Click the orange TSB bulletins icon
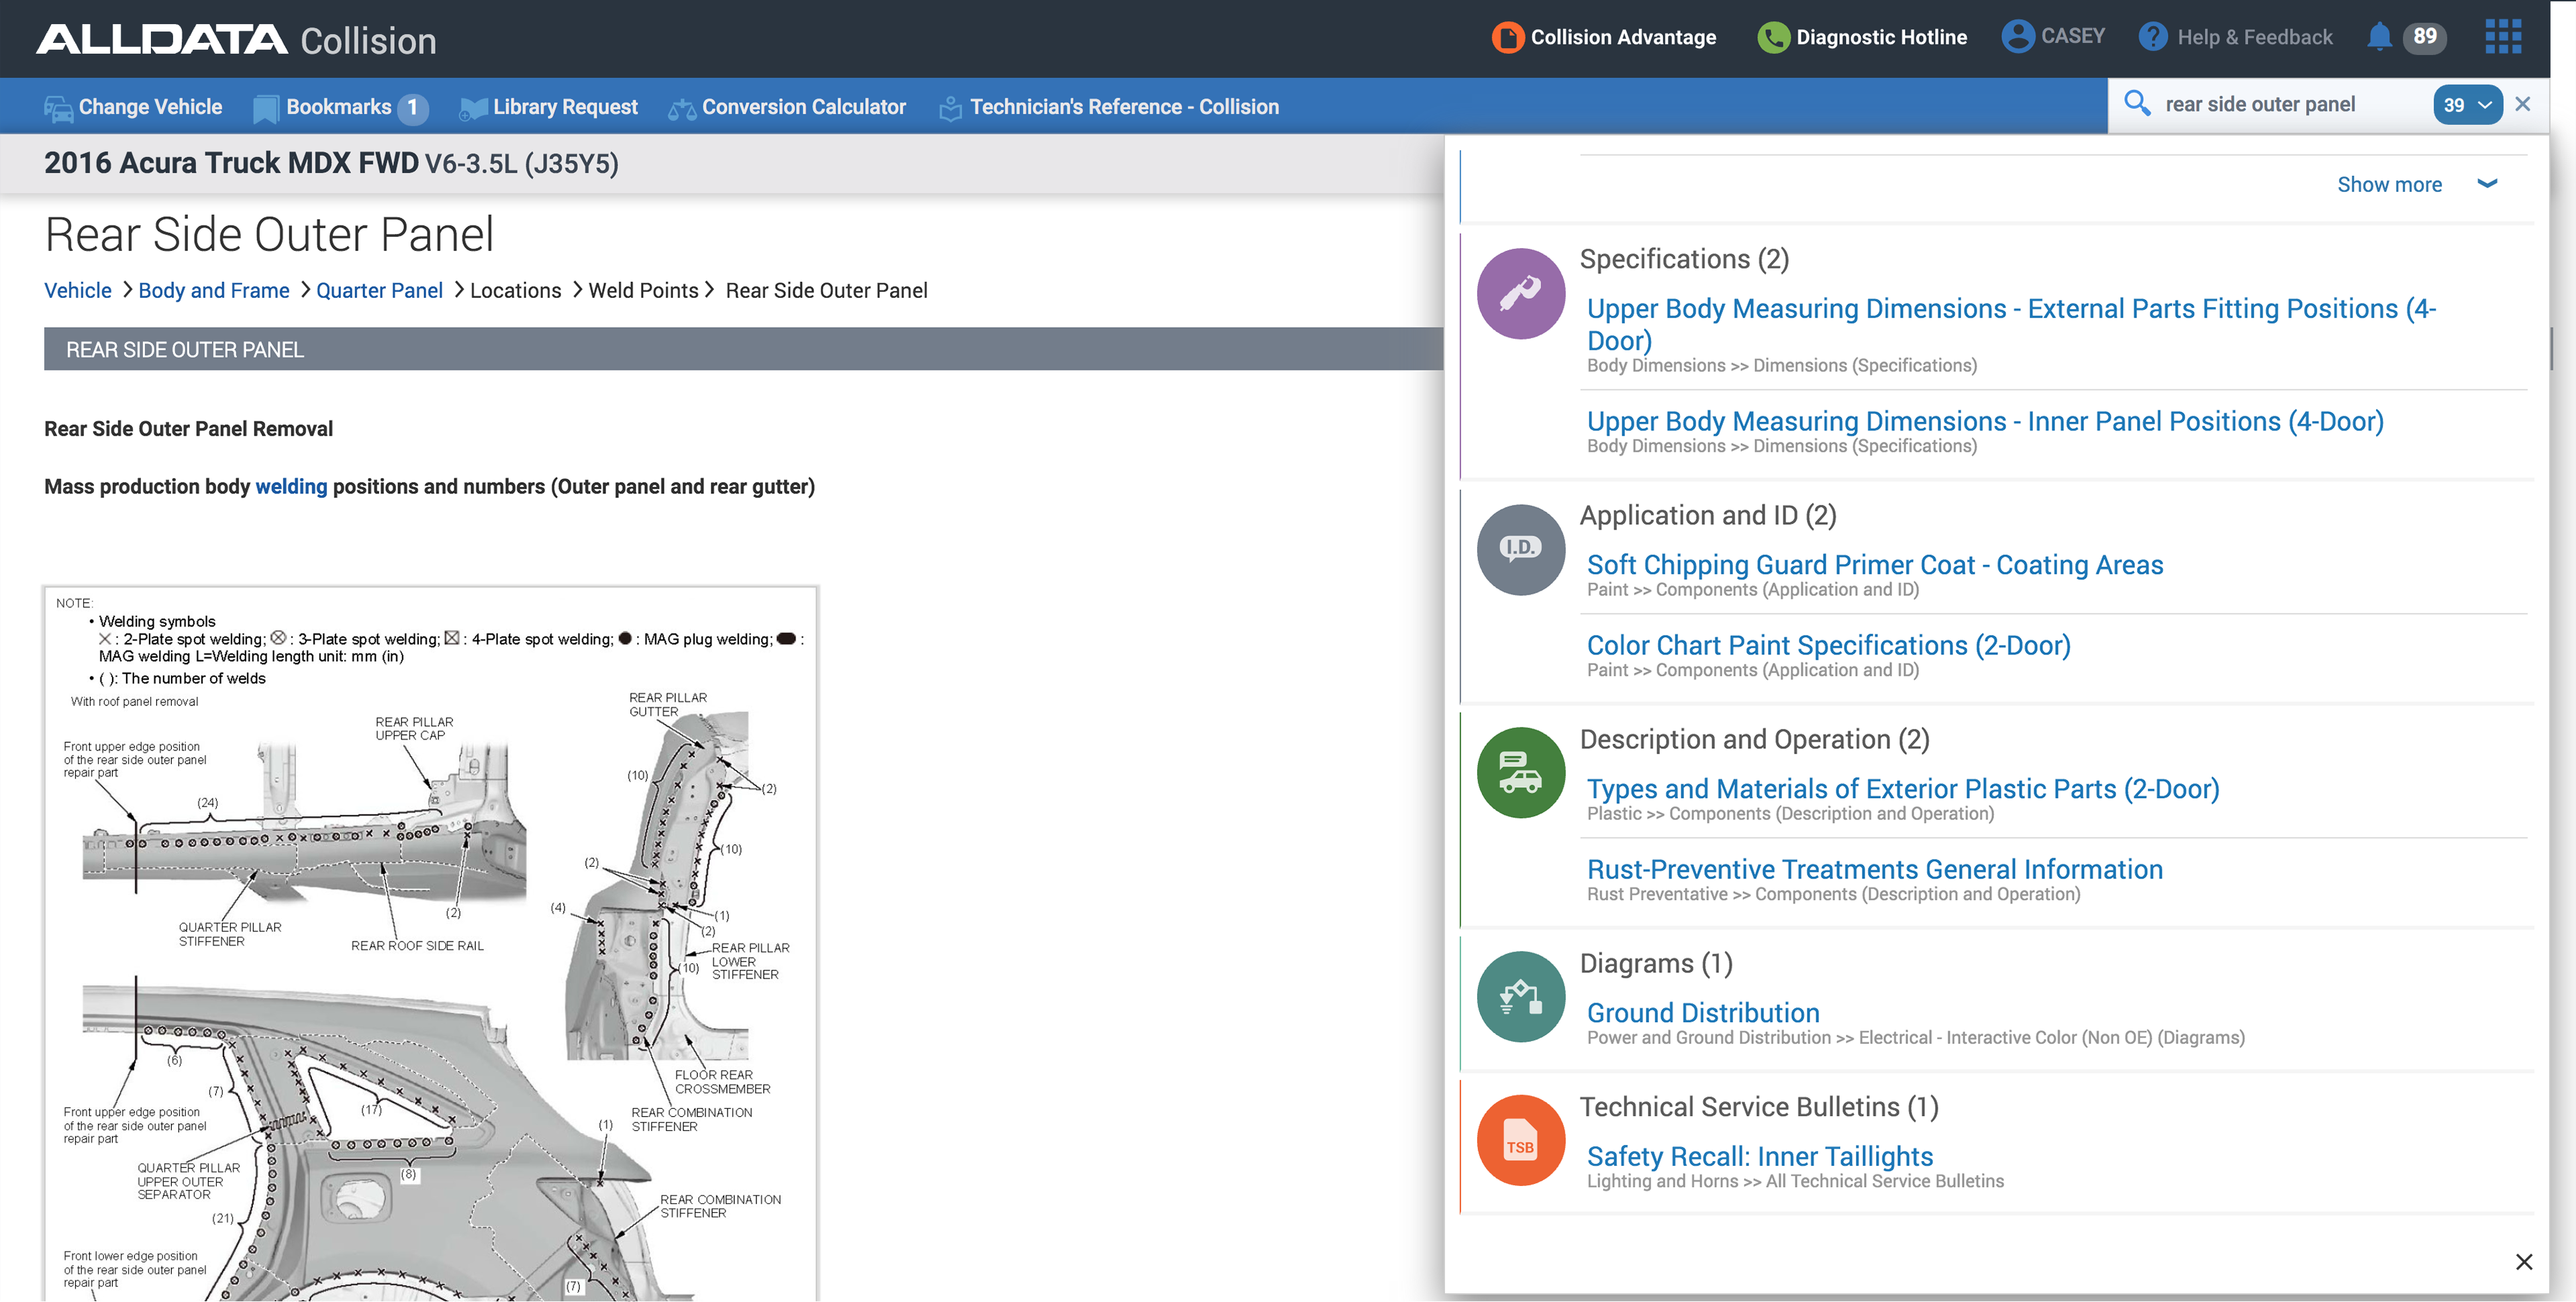The height and width of the screenshot is (1302, 2576). tap(1520, 1140)
